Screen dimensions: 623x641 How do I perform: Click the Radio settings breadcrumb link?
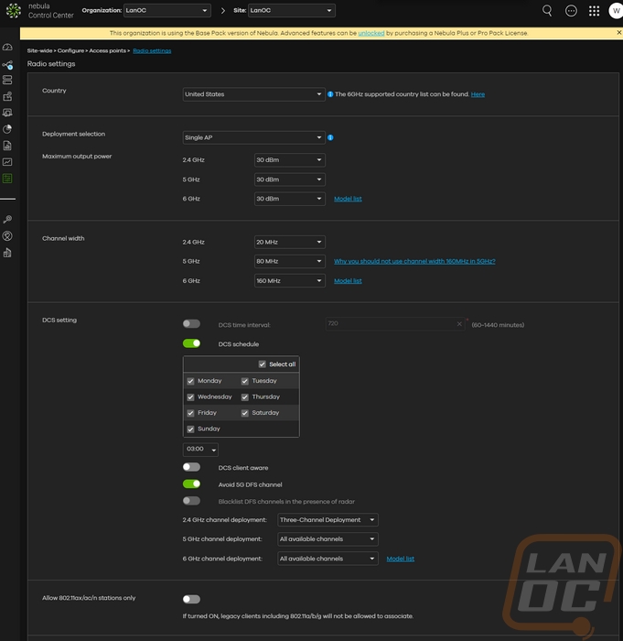coord(152,50)
